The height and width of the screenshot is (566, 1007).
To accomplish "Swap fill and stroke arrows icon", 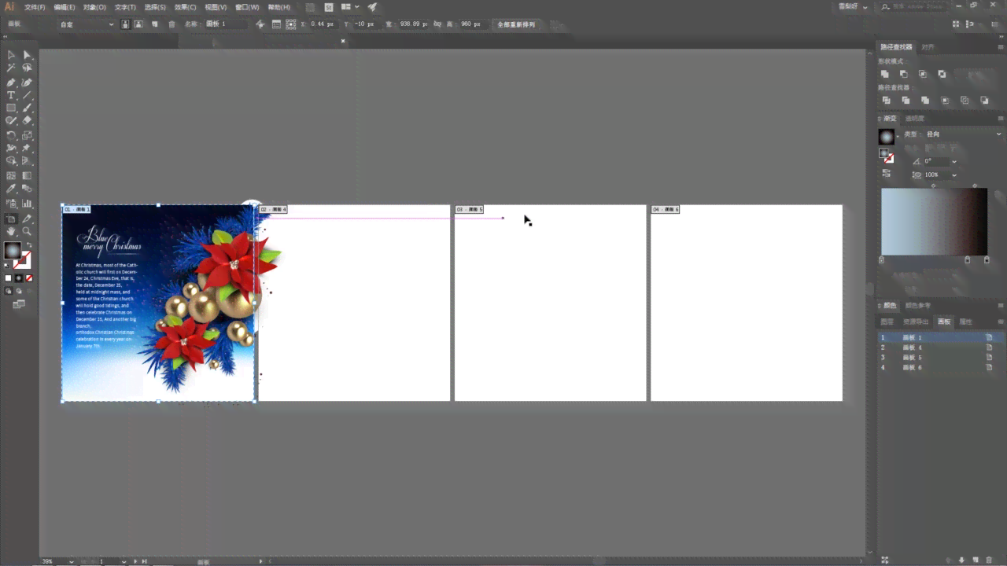I will [28, 246].
